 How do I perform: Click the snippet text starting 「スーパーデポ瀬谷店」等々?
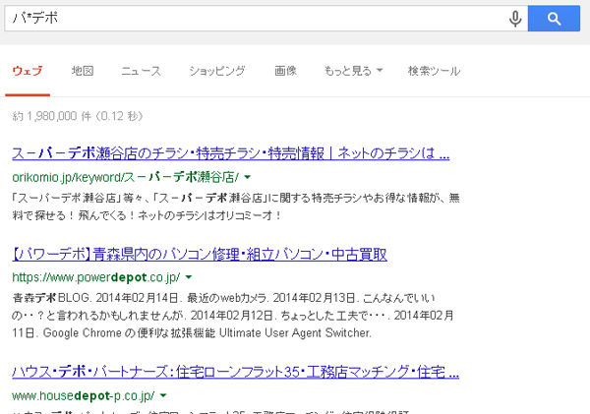point(236,207)
